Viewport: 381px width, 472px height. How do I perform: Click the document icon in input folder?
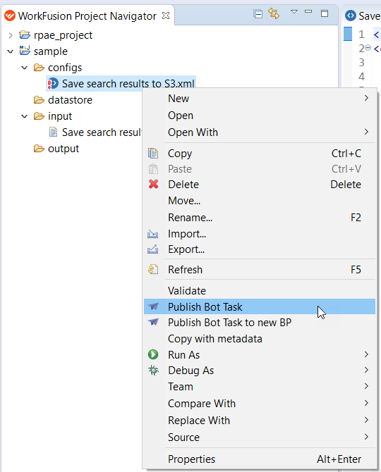click(53, 132)
